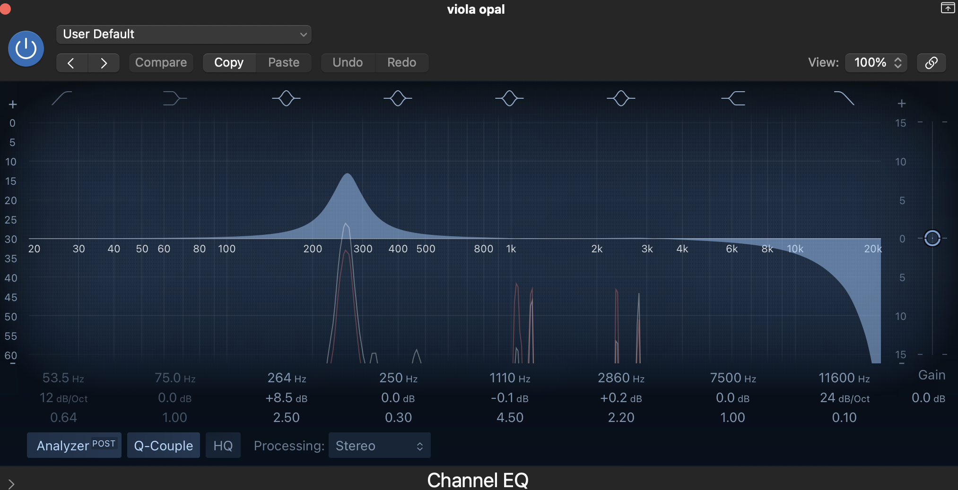Open the User Default preset dropdown
Image resolution: width=958 pixels, height=490 pixels.
(183, 34)
